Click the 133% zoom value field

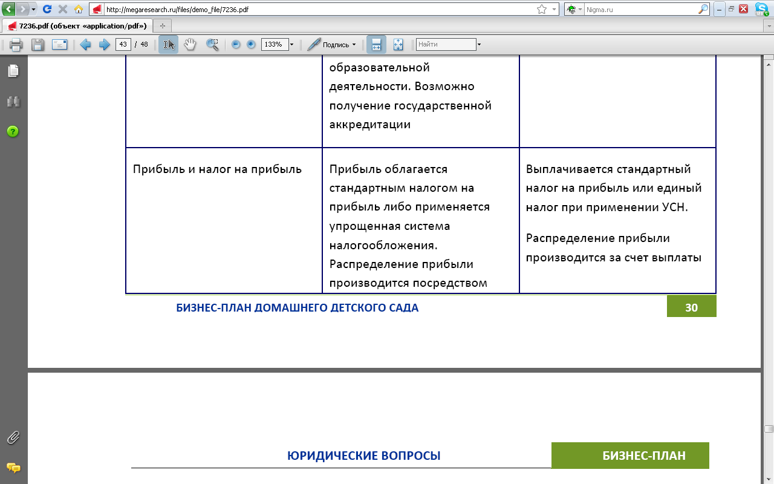tap(275, 44)
